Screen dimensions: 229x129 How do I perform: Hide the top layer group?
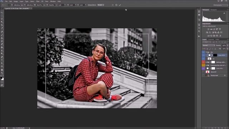204,52
